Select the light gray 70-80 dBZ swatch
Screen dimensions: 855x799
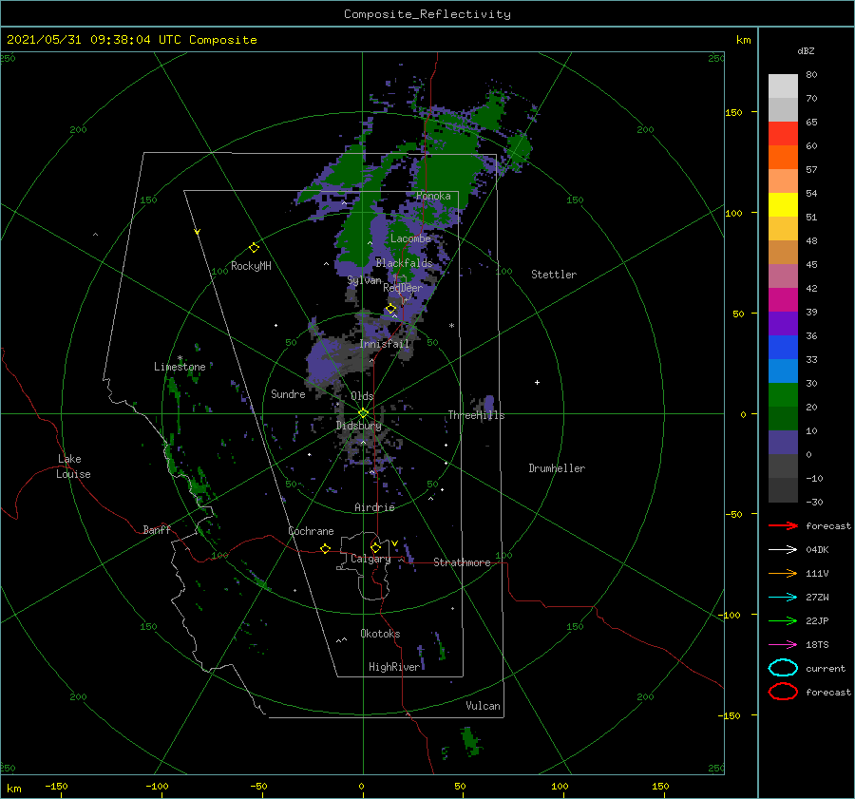(783, 86)
